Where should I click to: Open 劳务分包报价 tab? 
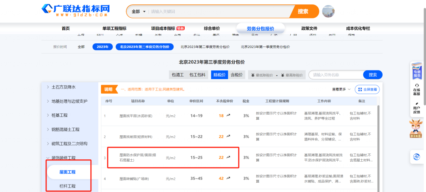261,29
